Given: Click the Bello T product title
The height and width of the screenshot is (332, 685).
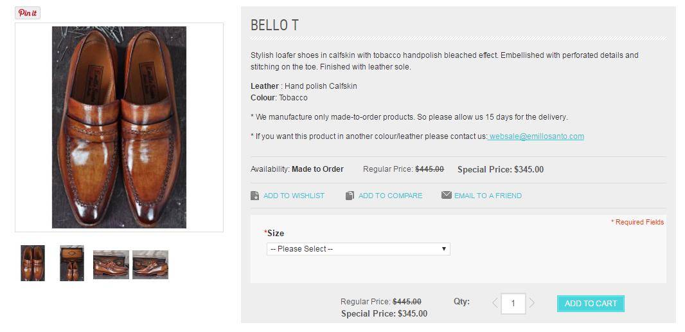Looking at the screenshot, I should coord(274,25).
